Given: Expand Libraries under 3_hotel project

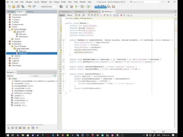Looking at the screenshot, I should 9,39.
